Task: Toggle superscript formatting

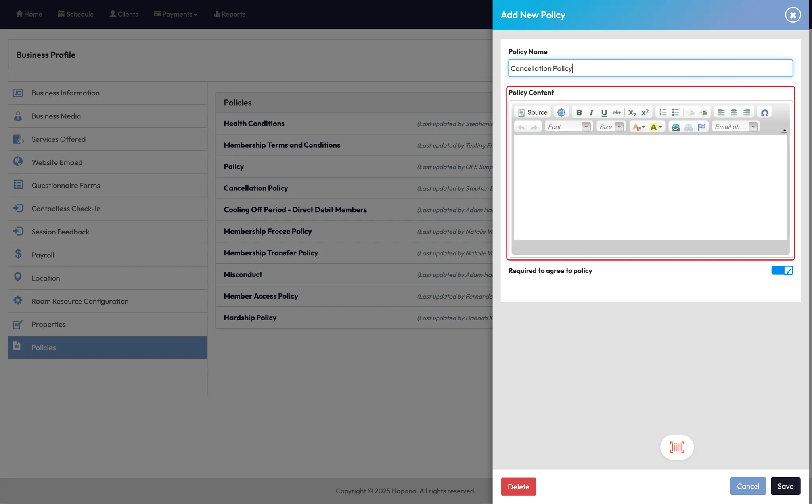Action: point(645,112)
